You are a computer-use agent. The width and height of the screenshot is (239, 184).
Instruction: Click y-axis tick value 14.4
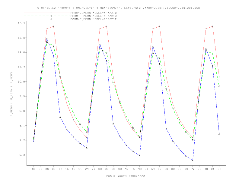[21, 23]
